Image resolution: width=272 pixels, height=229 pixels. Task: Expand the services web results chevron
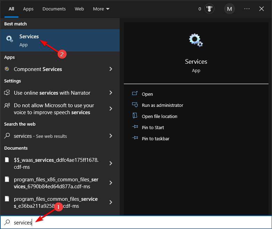click(111, 136)
